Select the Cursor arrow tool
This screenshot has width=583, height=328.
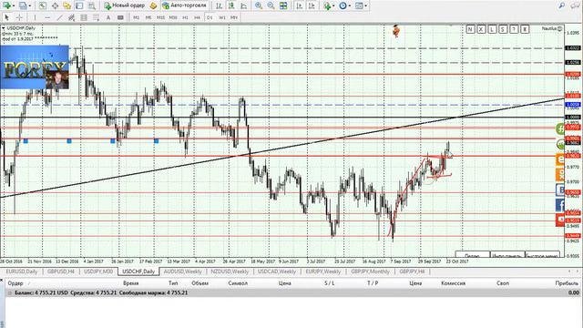6,17
